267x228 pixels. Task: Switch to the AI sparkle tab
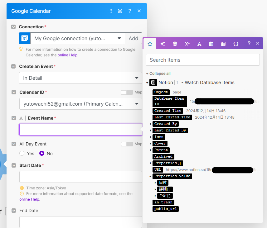tap(163, 44)
